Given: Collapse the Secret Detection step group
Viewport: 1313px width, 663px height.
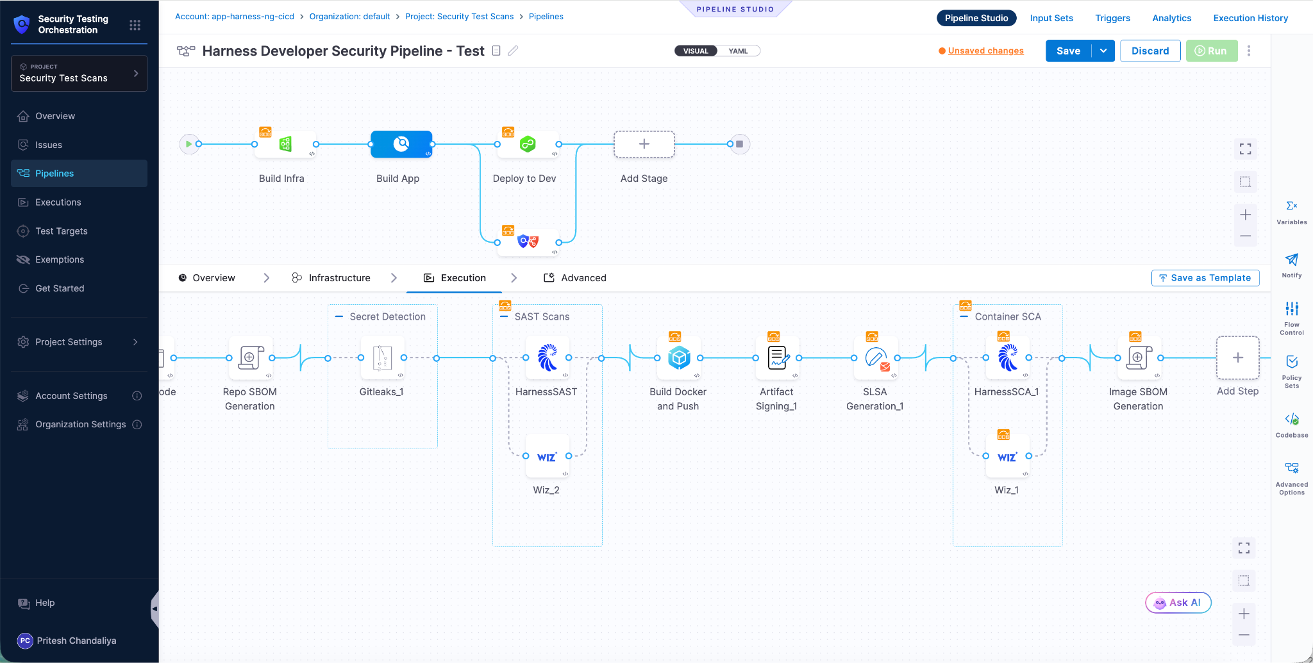Looking at the screenshot, I should point(339,316).
